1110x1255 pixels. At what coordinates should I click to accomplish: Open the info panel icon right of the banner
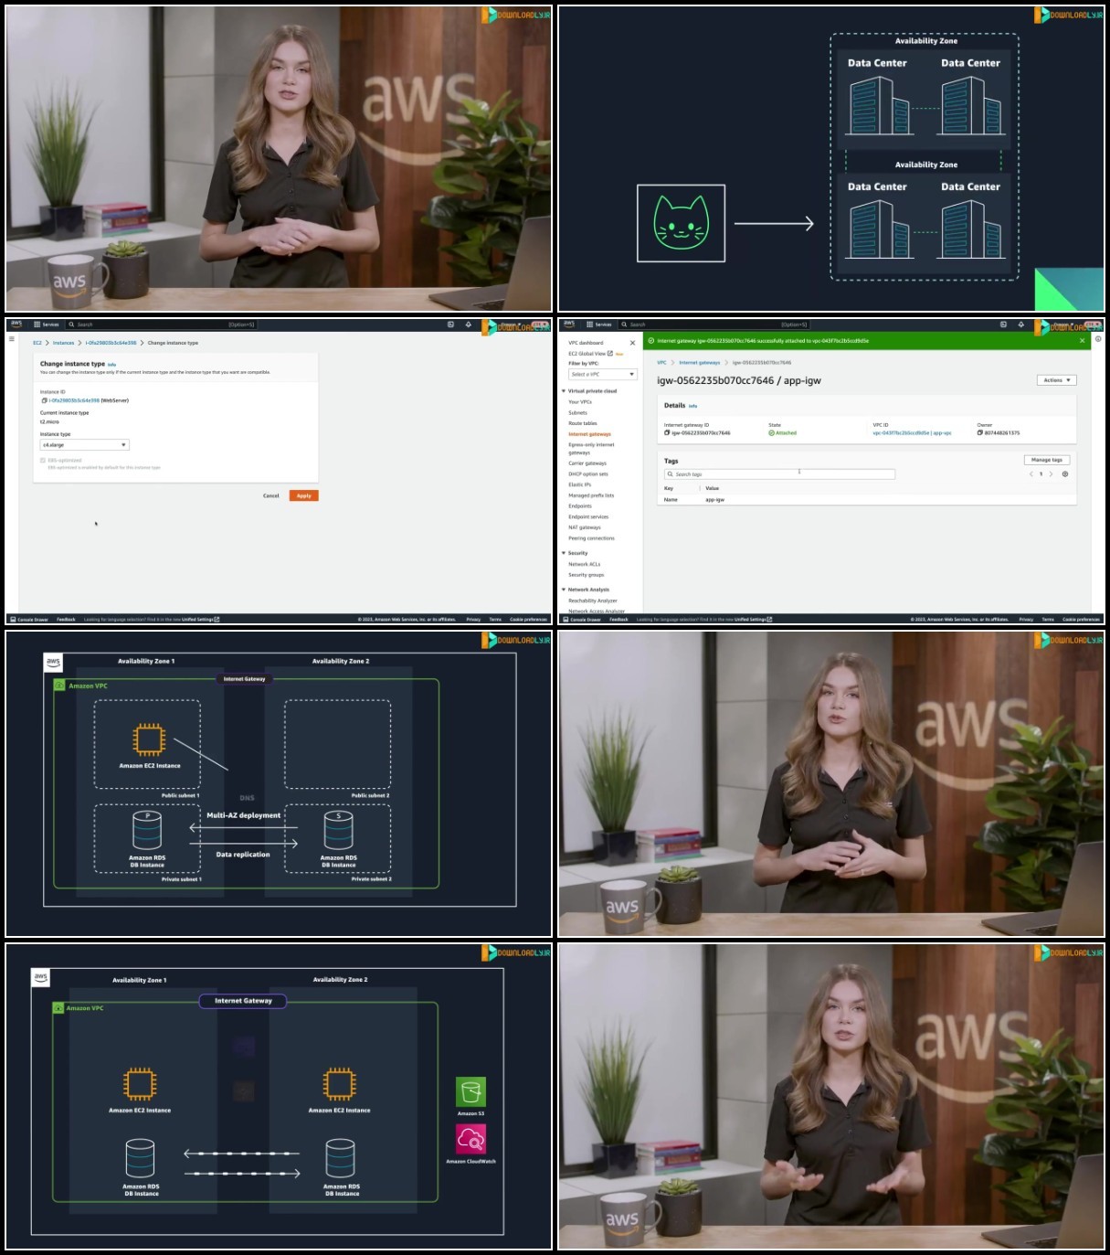pyautogui.click(x=1098, y=339)
